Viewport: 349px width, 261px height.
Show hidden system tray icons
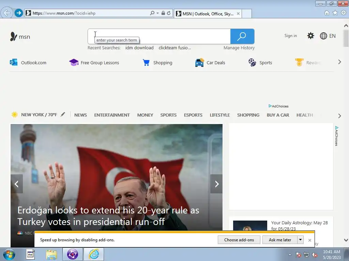pyautogui.click(x=290, y=255)
